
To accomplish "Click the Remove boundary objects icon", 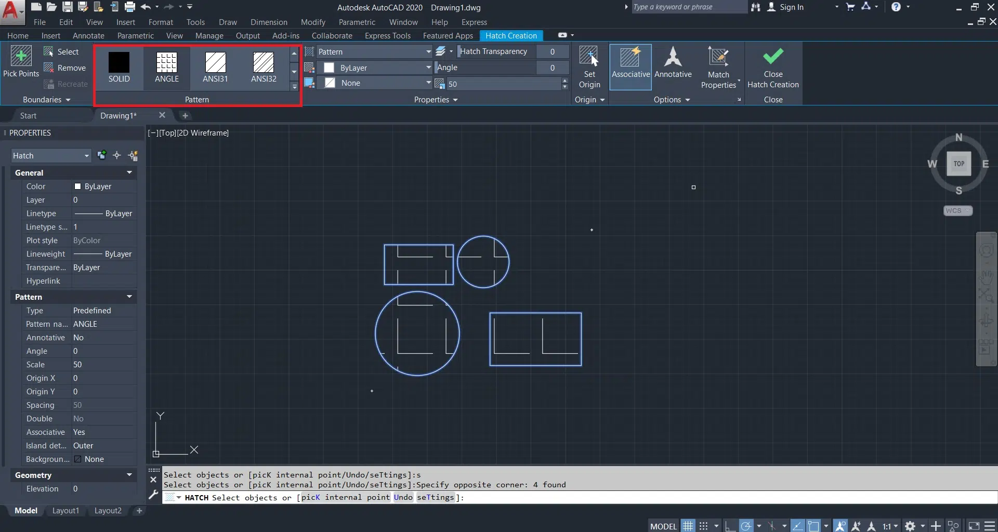I will (x=49, y=68).
